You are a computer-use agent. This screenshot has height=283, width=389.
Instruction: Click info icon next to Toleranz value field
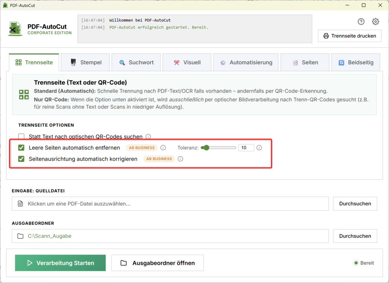[x=259, y=148]
